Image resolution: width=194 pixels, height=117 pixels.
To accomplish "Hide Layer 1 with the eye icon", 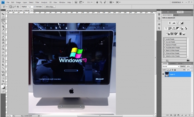I will click(163, 74).
